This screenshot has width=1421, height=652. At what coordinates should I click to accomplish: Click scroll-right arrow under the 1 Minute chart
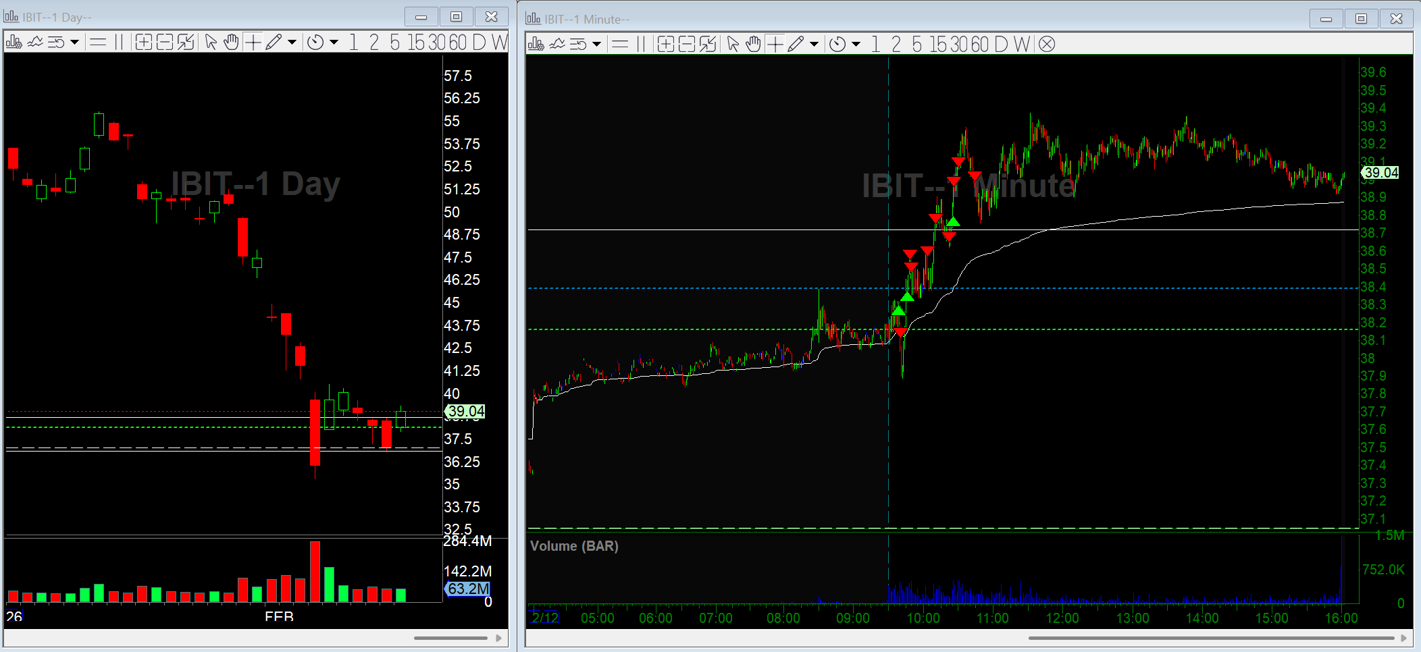coord(1404,638)
